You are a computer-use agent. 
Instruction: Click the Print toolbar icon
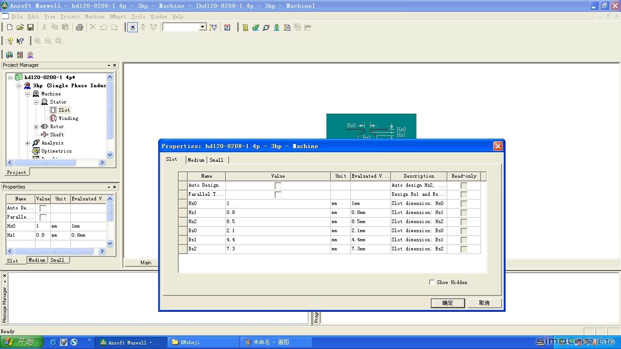click(80, 27)
